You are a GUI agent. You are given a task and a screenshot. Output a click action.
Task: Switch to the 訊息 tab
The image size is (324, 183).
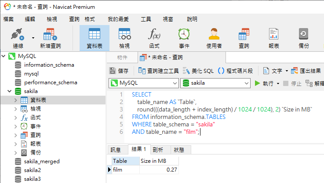(115, 150)
